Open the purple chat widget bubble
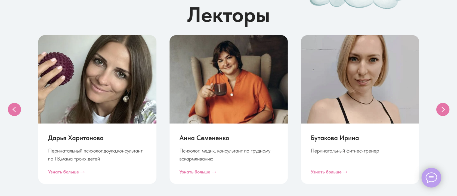The width and height of the screenshot is (457, 196). pos(431,178)
